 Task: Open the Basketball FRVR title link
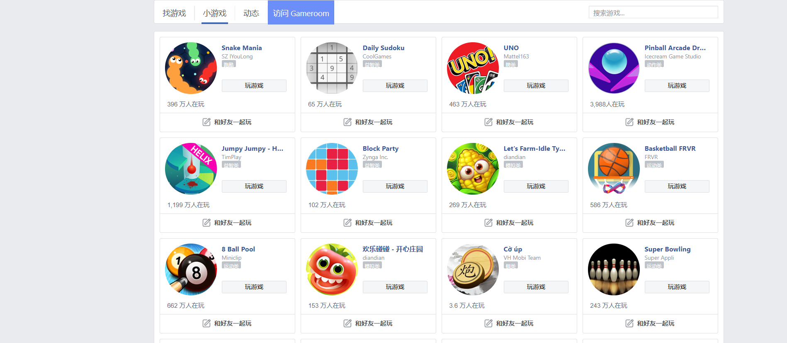(x=670, y=148)
